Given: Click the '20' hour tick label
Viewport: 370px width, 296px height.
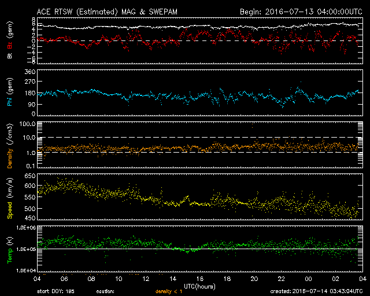Looking at the screenshot, I should 254,279.
